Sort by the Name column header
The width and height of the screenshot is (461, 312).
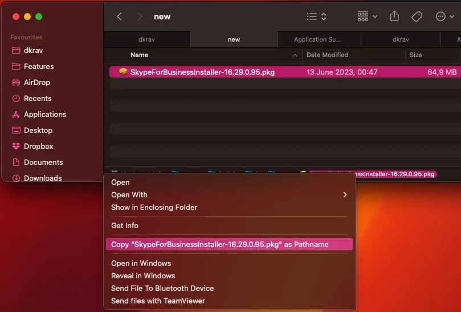tap(140, 55)
